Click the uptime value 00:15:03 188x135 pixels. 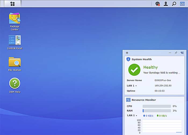160,91
